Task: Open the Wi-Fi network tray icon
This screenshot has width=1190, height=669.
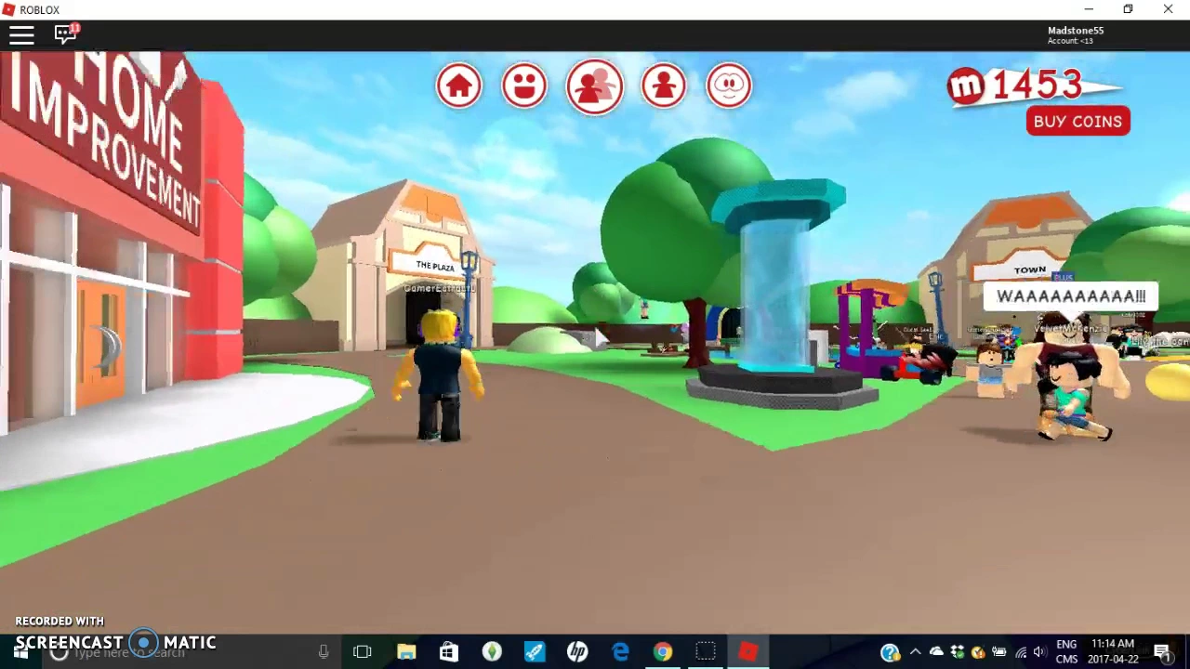Action: pyautogui.click(x=1021, y=652)
